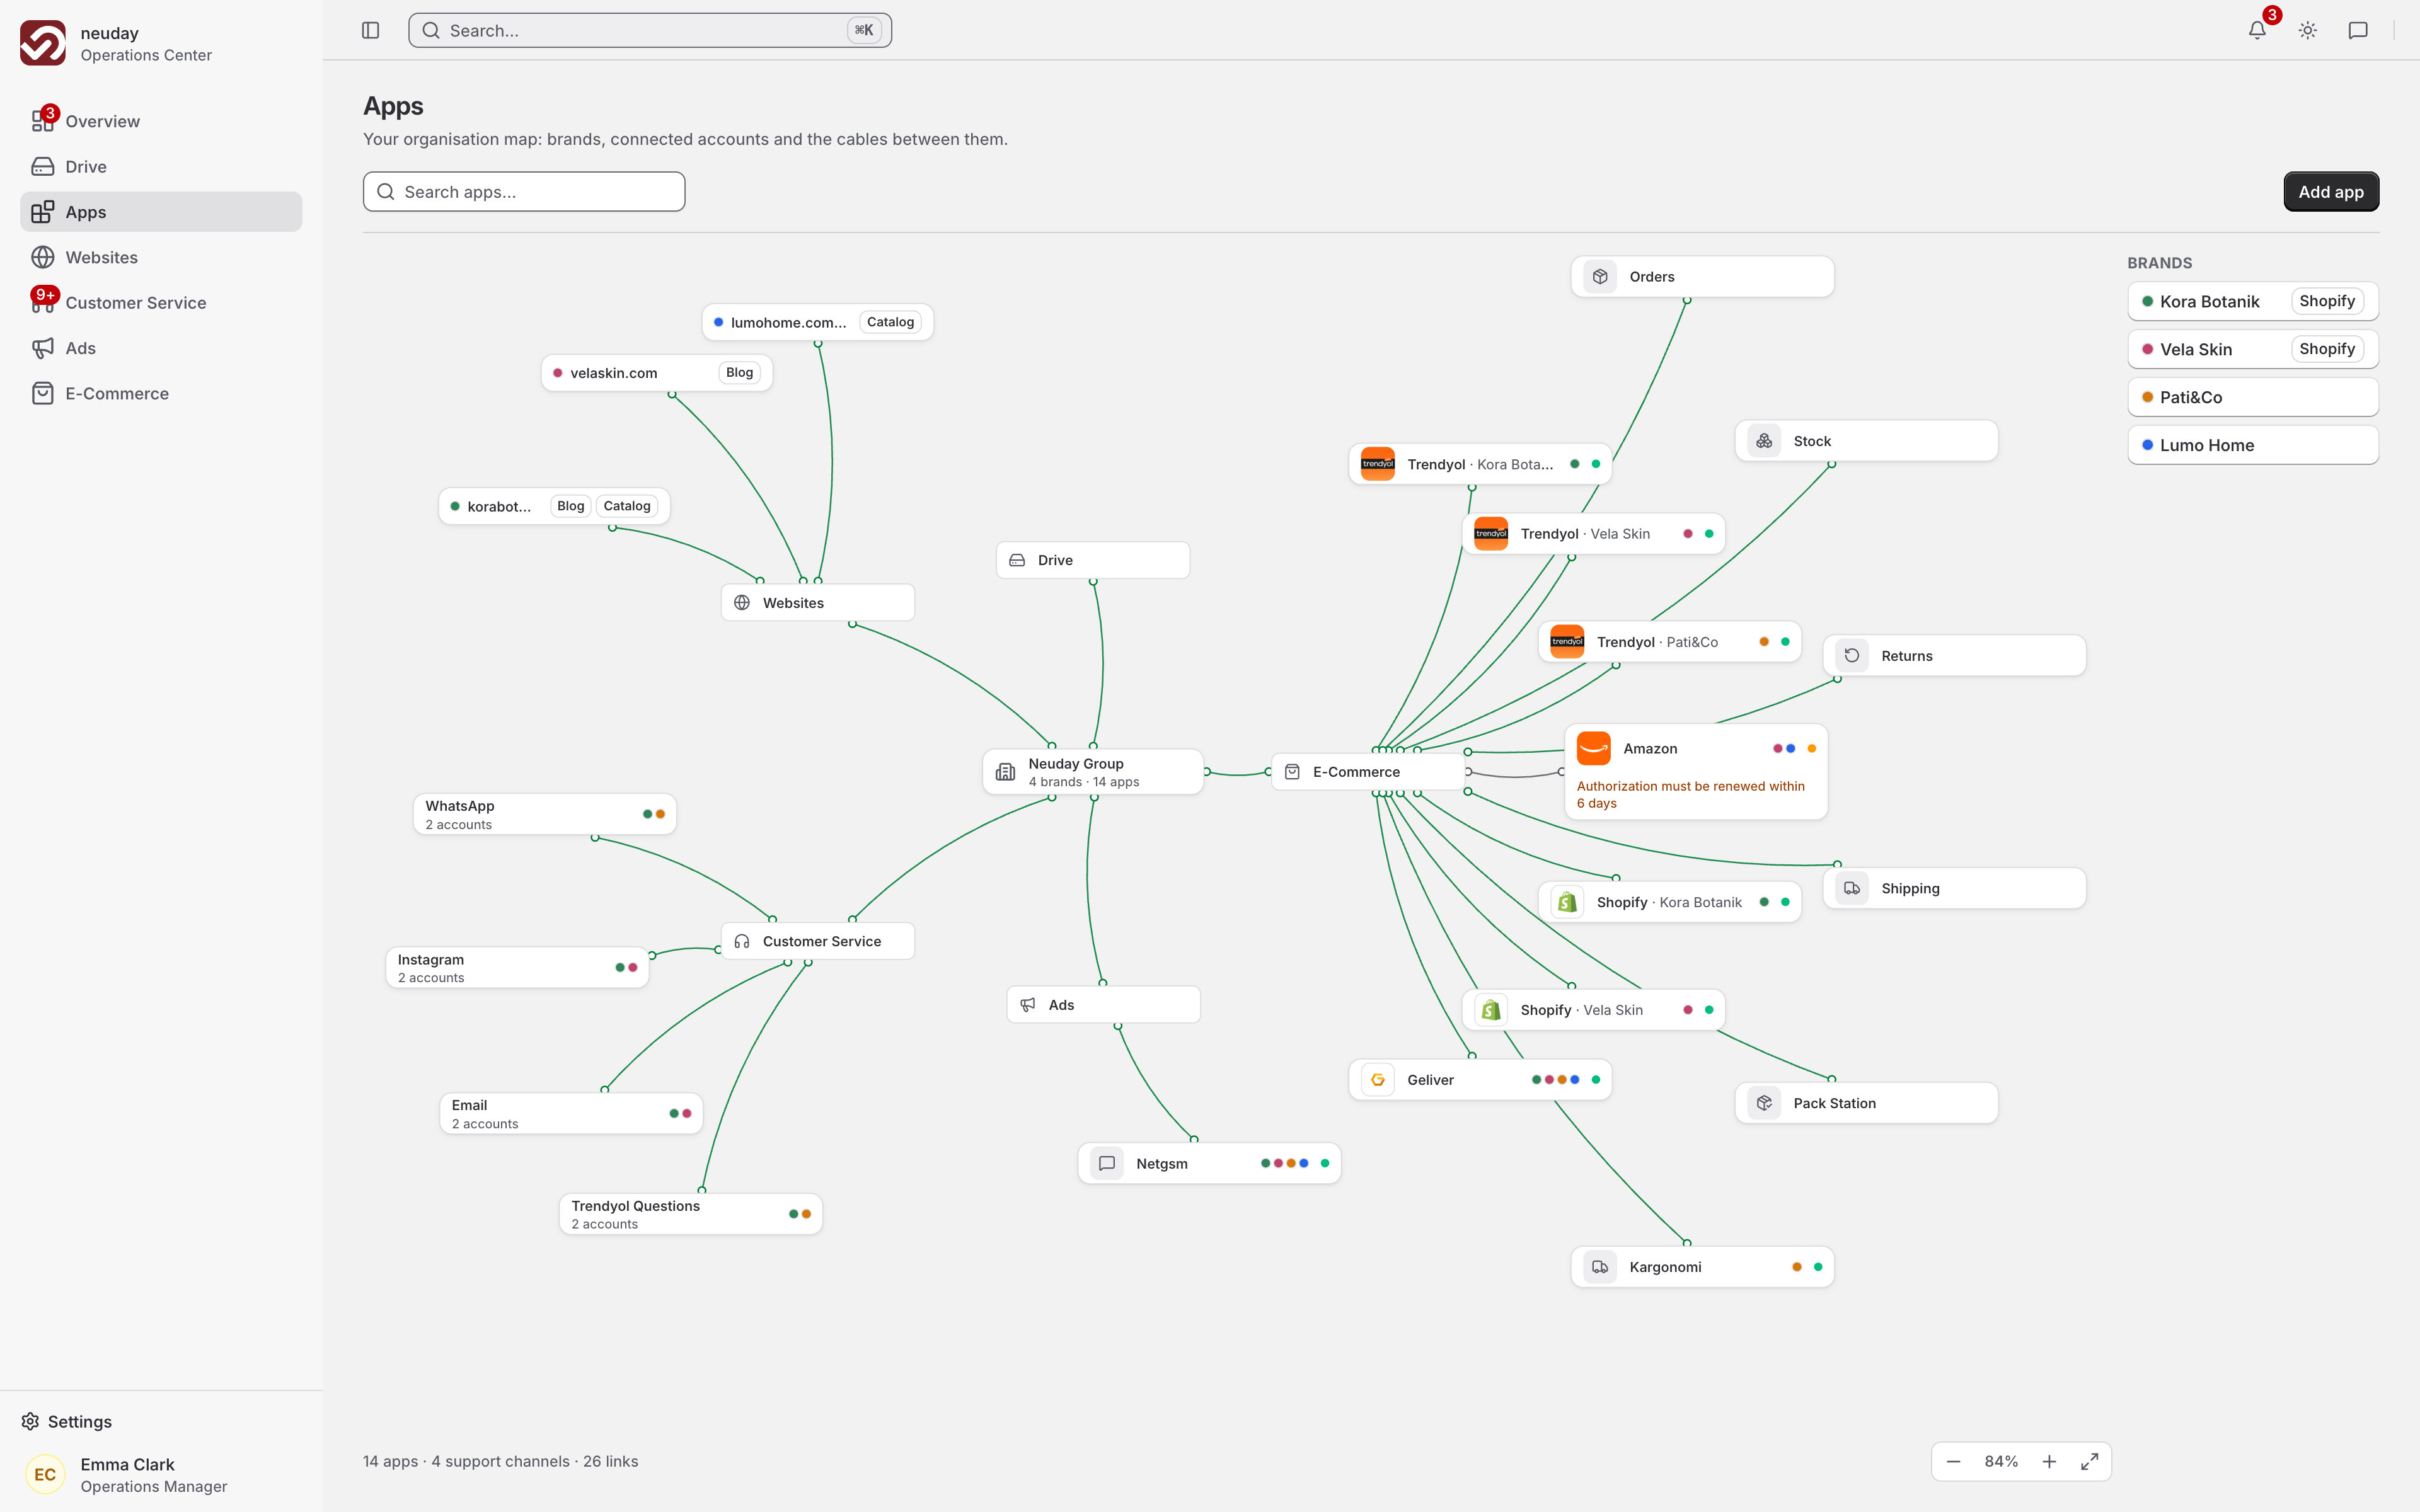Click the Shopify tag beside Kora Botanik brand
Screen dimensions: 2420x1512
tap(2327, 301)
